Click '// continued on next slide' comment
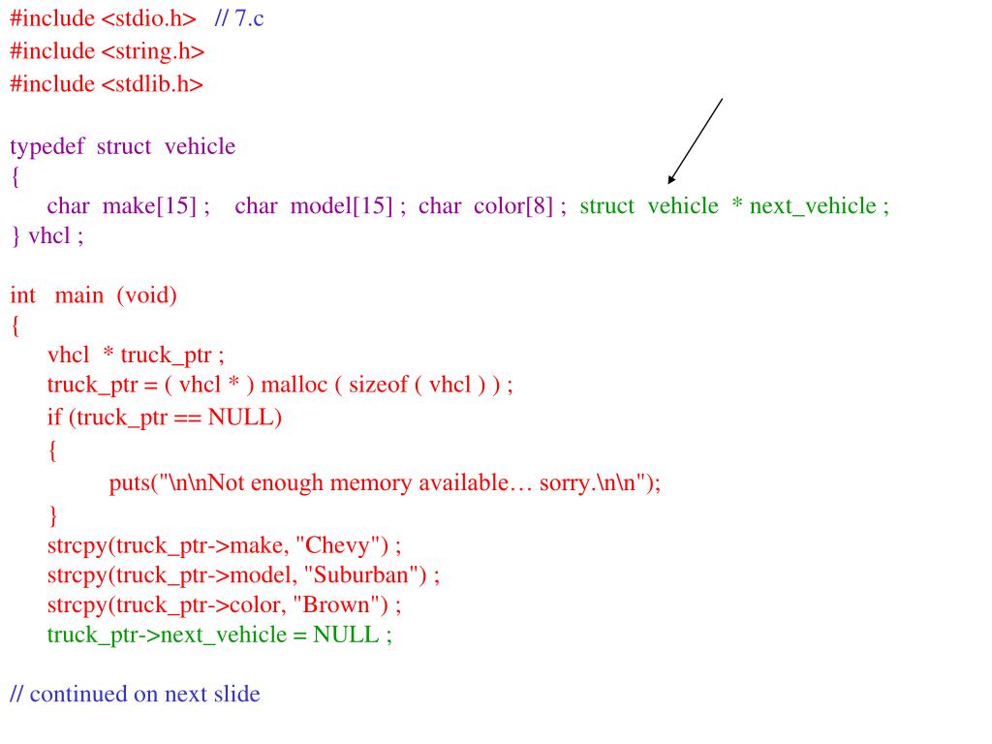 pos(135,694)
